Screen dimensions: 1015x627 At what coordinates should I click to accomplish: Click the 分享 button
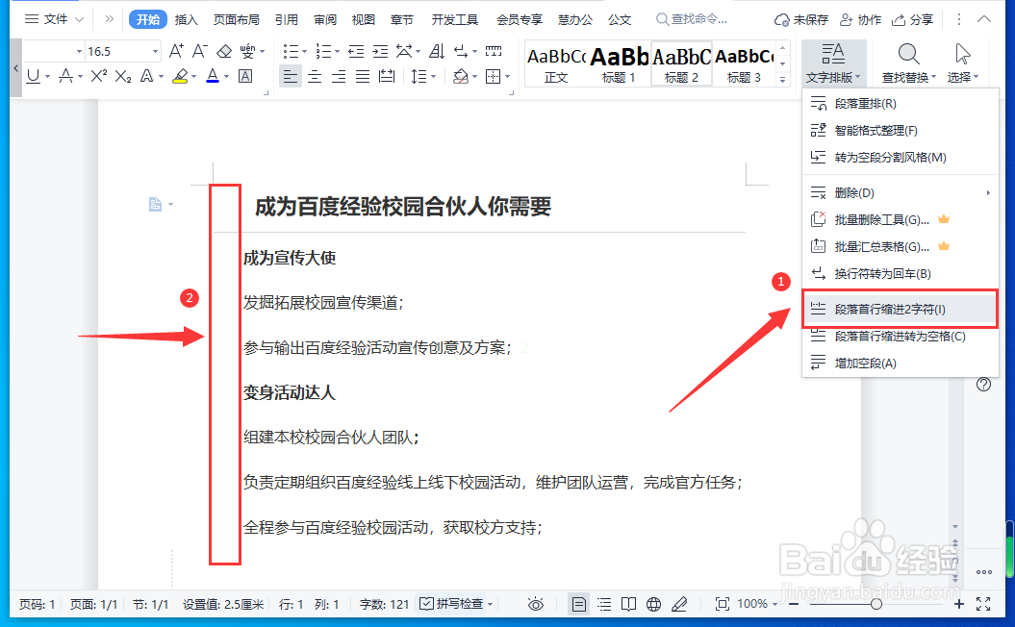click(x=912, y=20)
